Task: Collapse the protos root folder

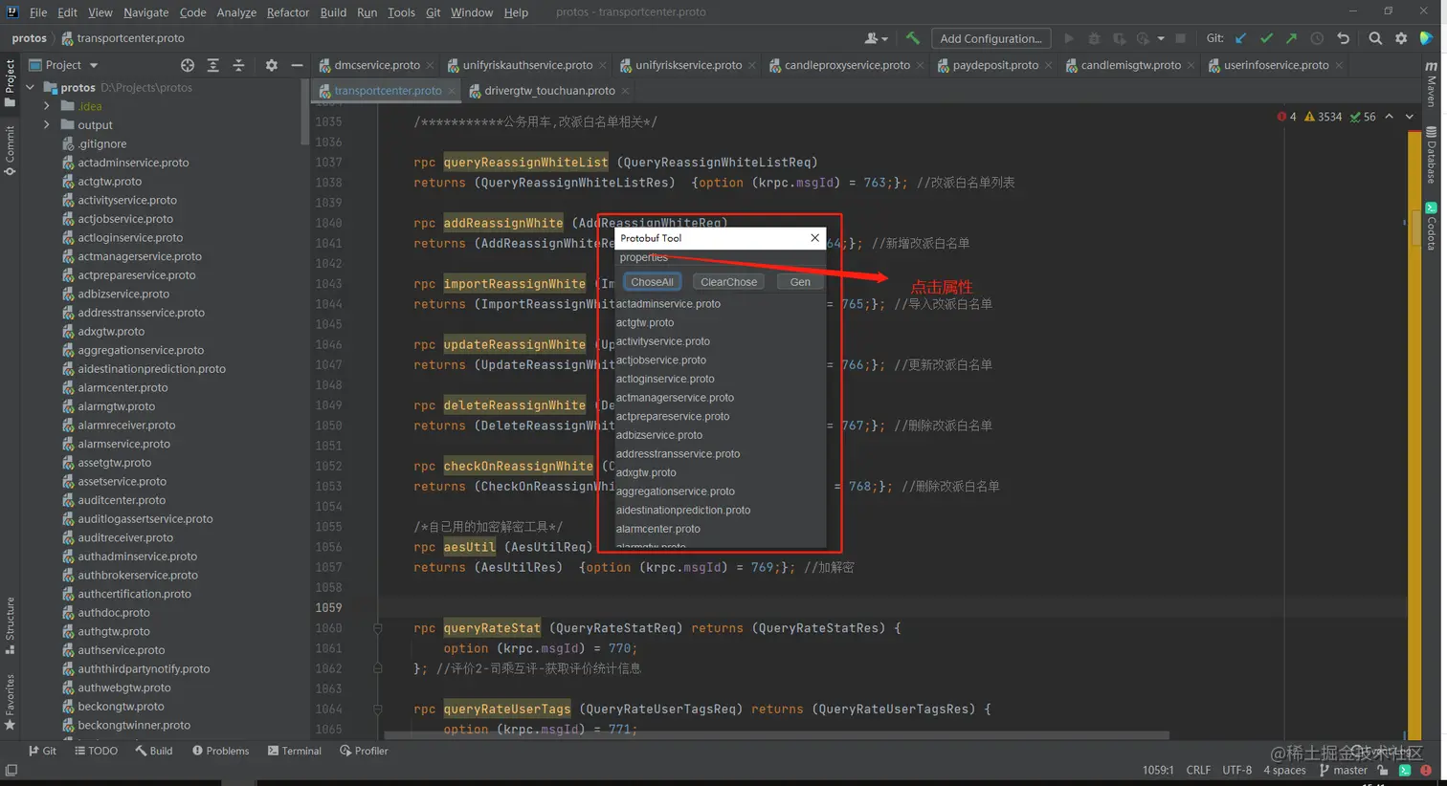Action: tap(31, 87)
